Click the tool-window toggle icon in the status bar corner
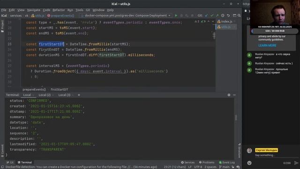 pos(2,167)
